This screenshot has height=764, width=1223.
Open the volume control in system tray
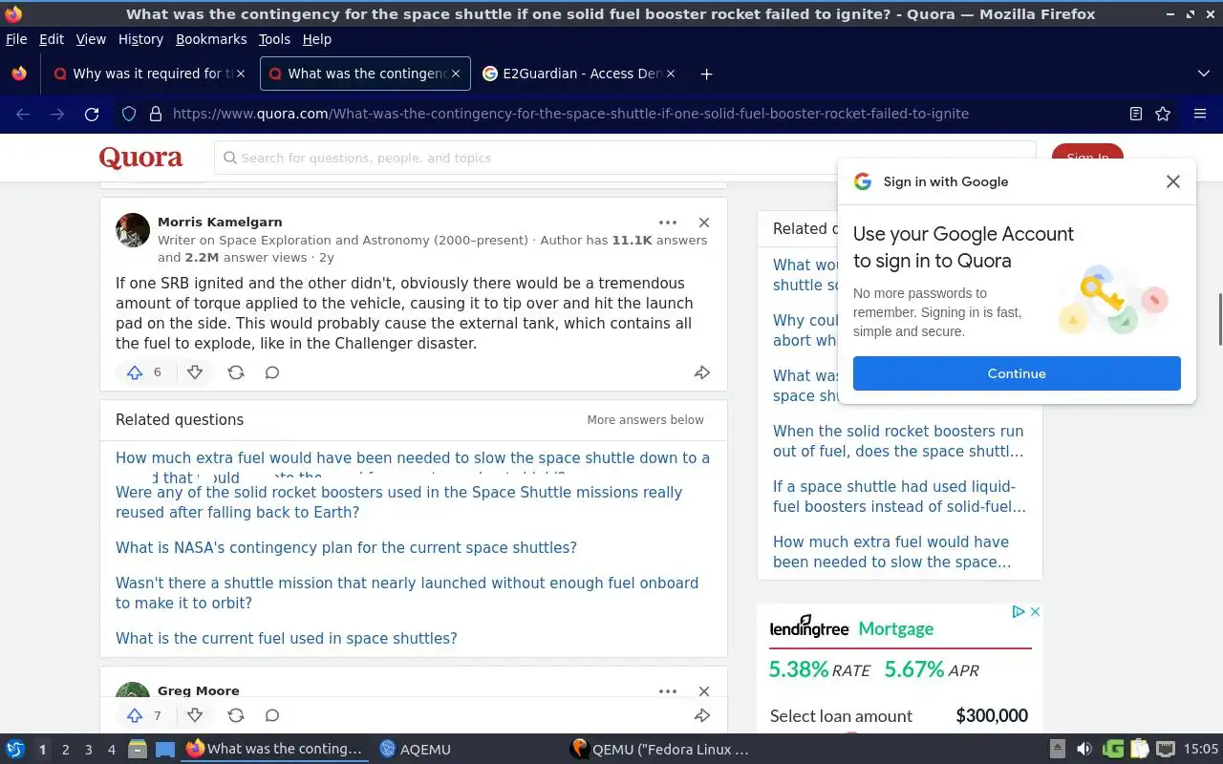point(1084,750)
